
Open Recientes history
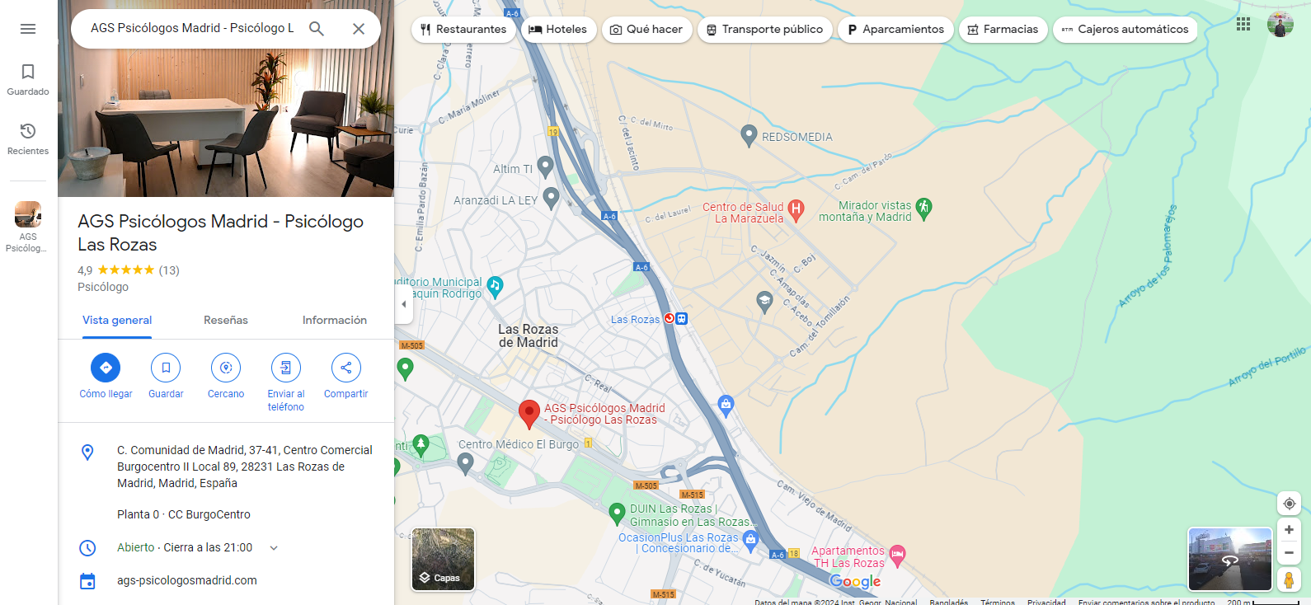pos(28,139)
